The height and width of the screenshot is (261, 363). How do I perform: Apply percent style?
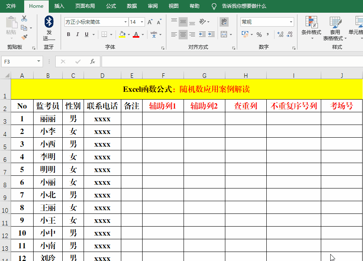coord(259,34)
